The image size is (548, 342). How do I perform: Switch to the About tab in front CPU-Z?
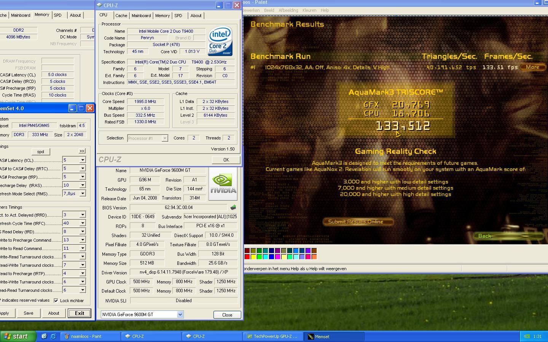(x=196, y=16)
